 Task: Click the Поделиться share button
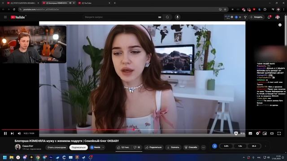coord(153,147)
